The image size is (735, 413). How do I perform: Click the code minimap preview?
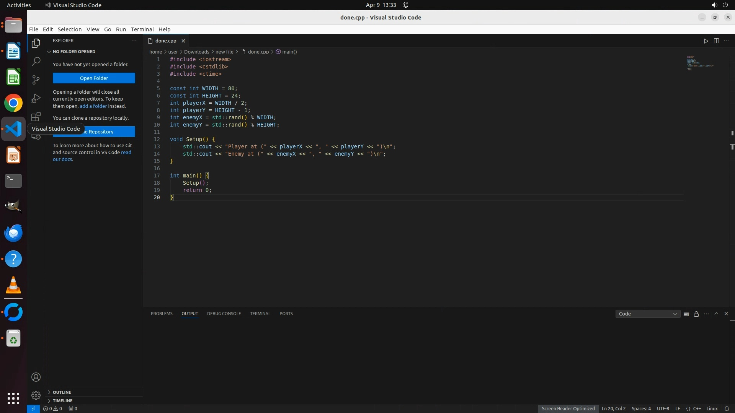coord(700,63)
